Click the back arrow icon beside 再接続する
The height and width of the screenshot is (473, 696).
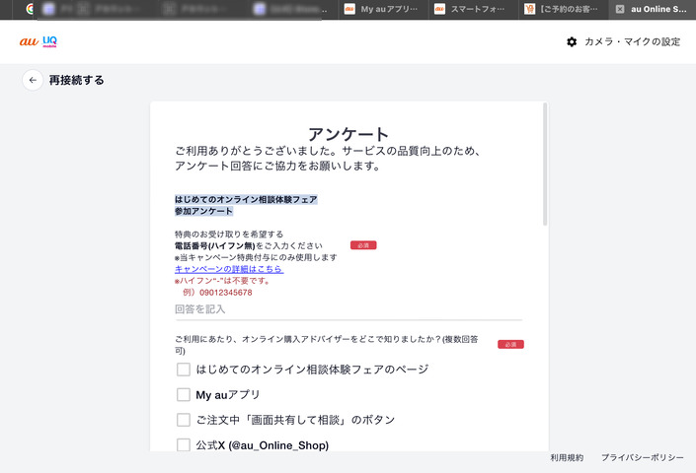pos(33,80)
